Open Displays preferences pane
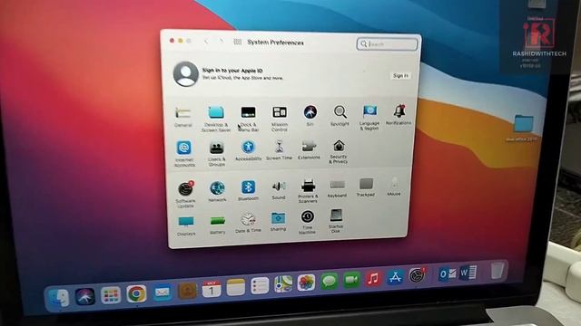Image resolution: width=581 pixels, height=326 pixels. [185, 222]
